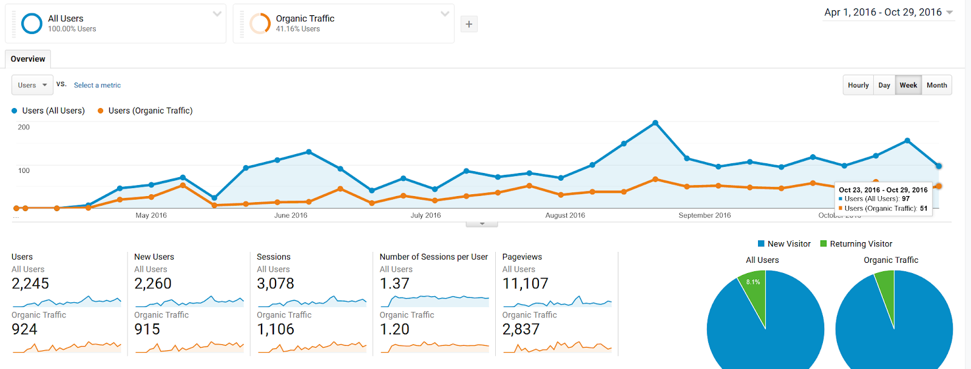
Task: Click the June 2016 axis label
Action: click(x=291, y=215)
